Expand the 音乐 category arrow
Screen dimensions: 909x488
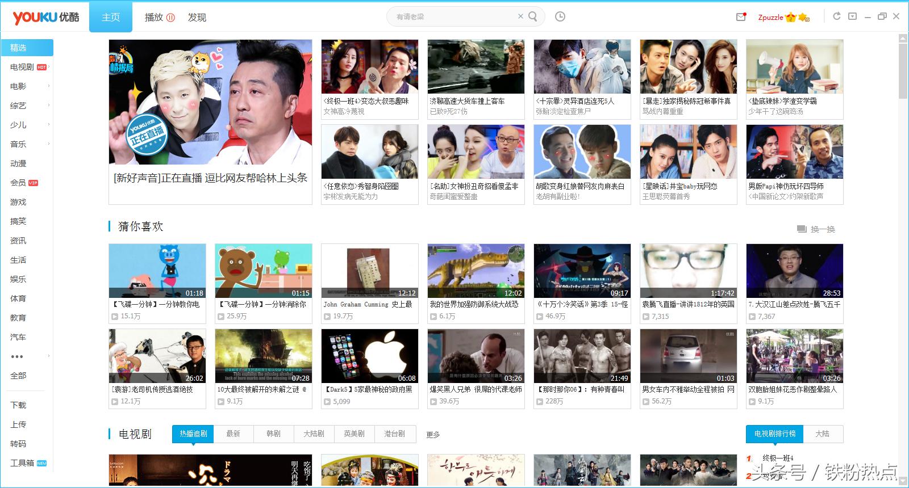[49, 144]
